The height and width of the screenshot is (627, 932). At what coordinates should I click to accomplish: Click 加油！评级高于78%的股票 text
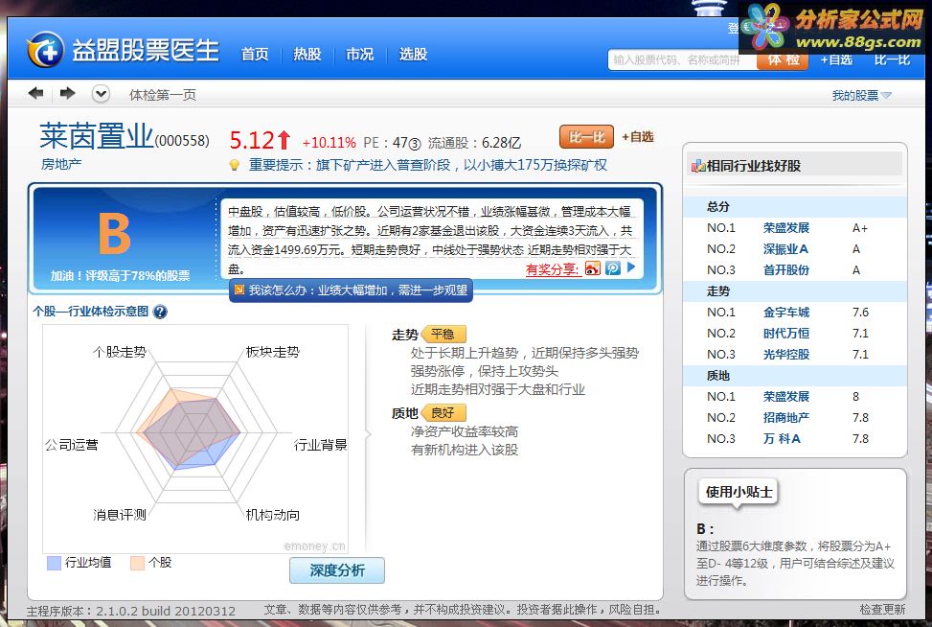[x=120, y=276]
